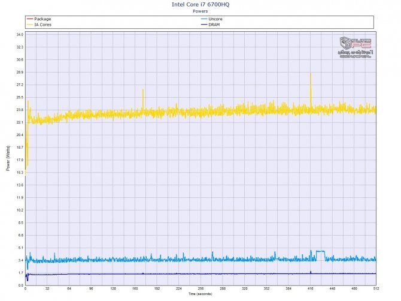Click the '416' time axis label
This screenshot has height=301, width=401.
click(311, 288)
